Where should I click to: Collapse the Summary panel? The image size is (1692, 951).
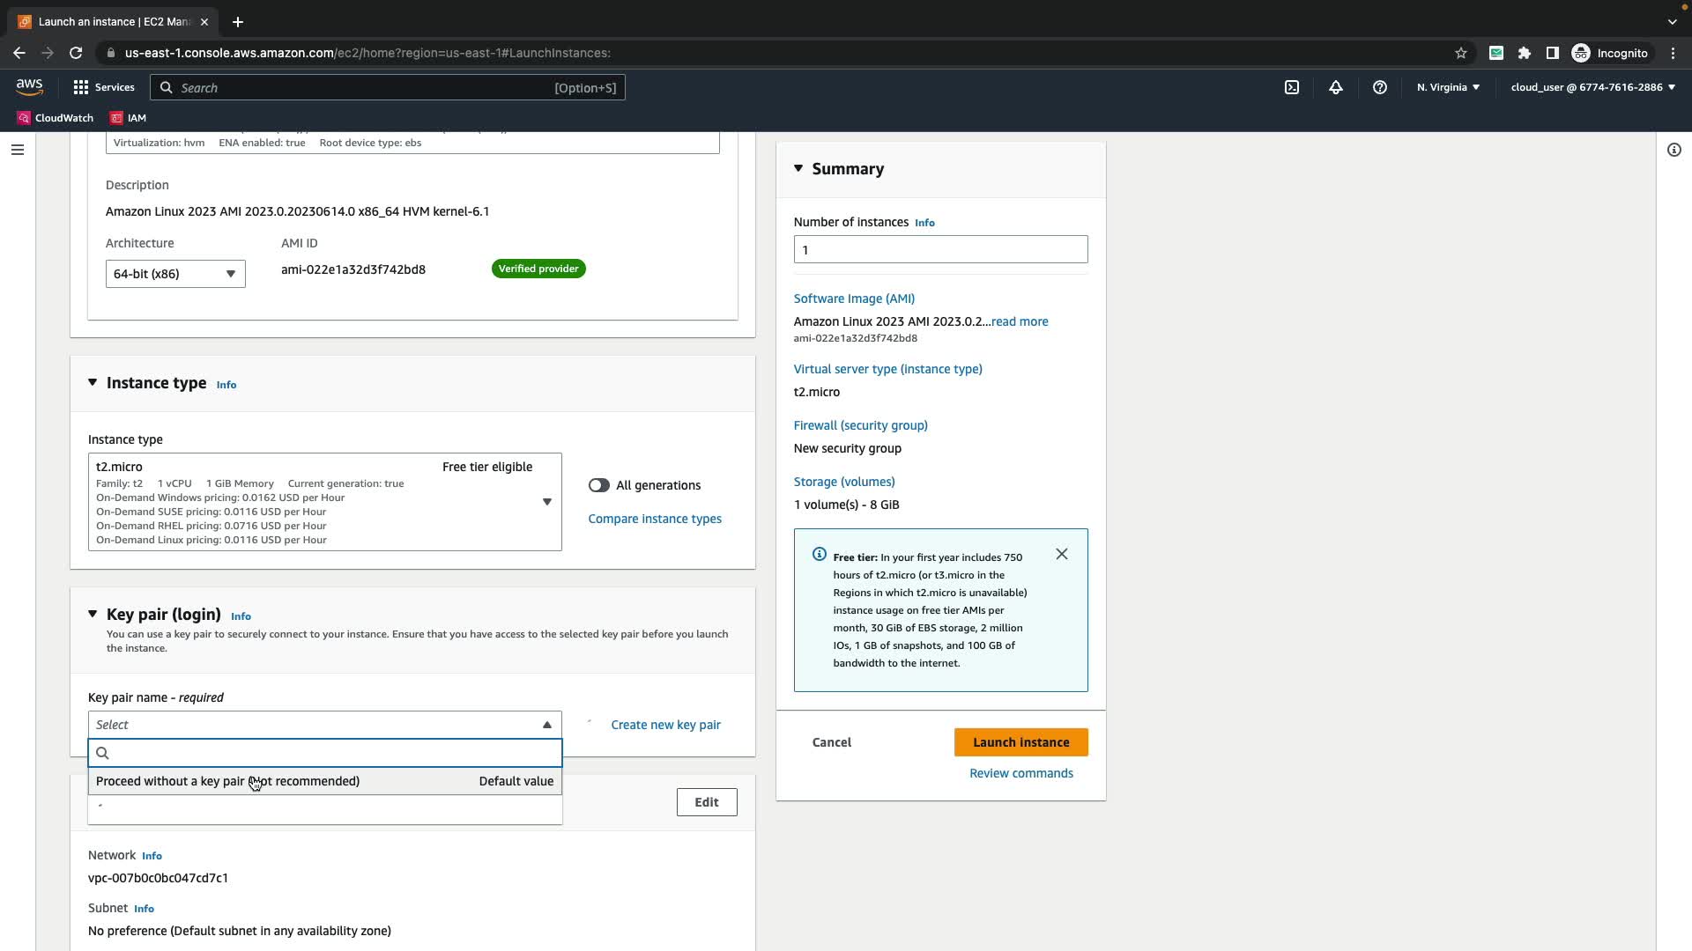click(x=798, y=168)
